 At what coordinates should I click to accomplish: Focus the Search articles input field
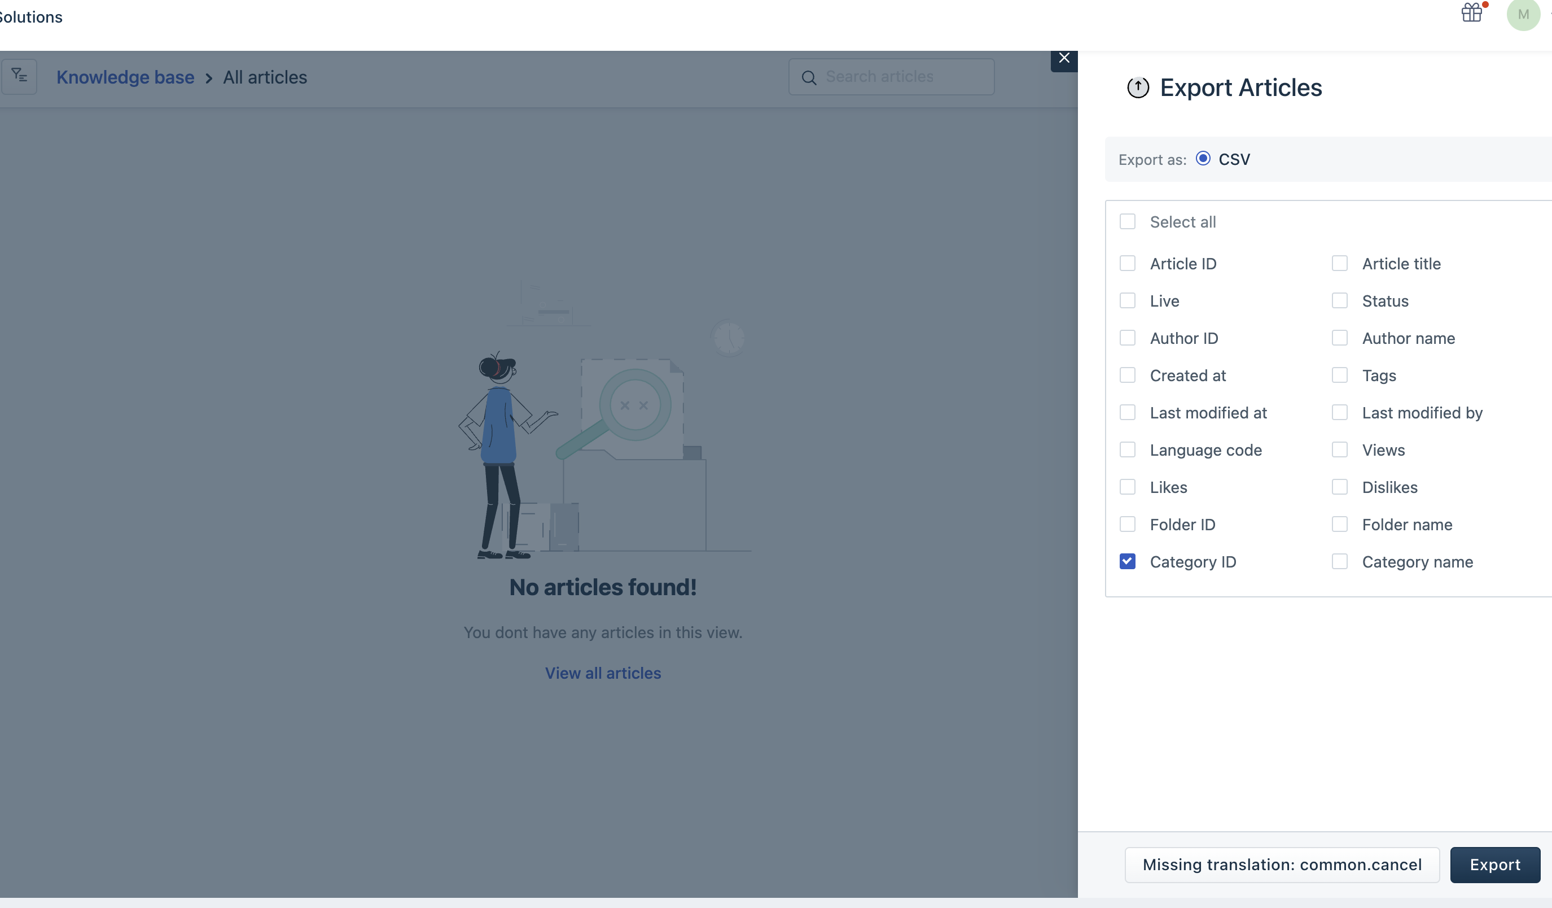coord(905,77)
